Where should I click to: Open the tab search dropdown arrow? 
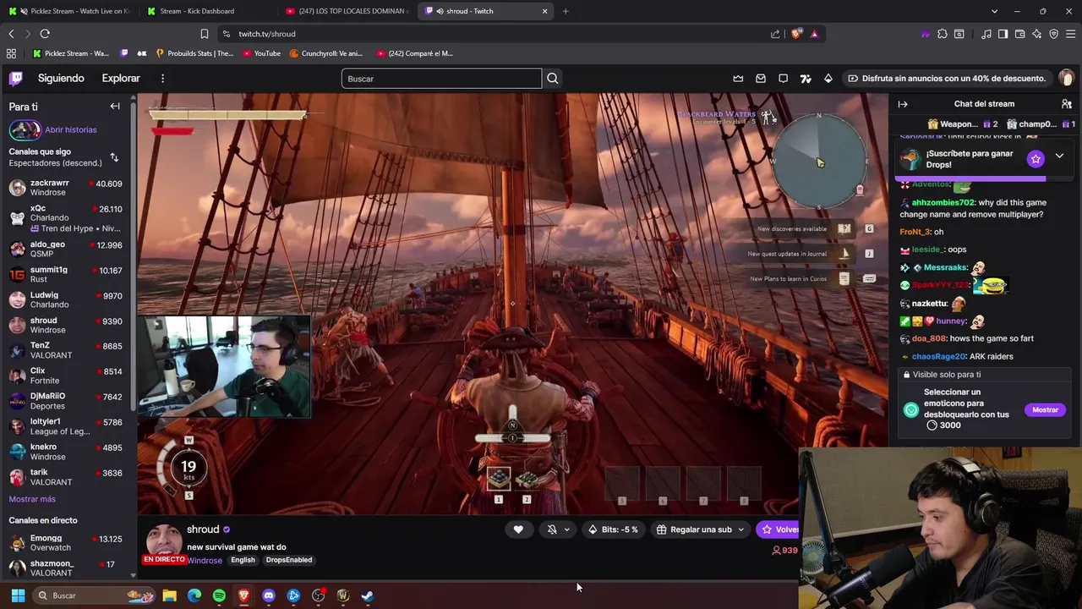(x=994, y=11)
